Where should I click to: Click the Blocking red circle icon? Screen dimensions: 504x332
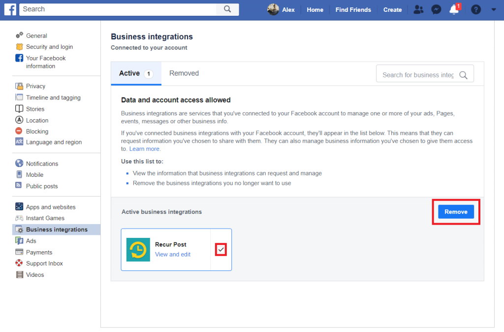19,131
